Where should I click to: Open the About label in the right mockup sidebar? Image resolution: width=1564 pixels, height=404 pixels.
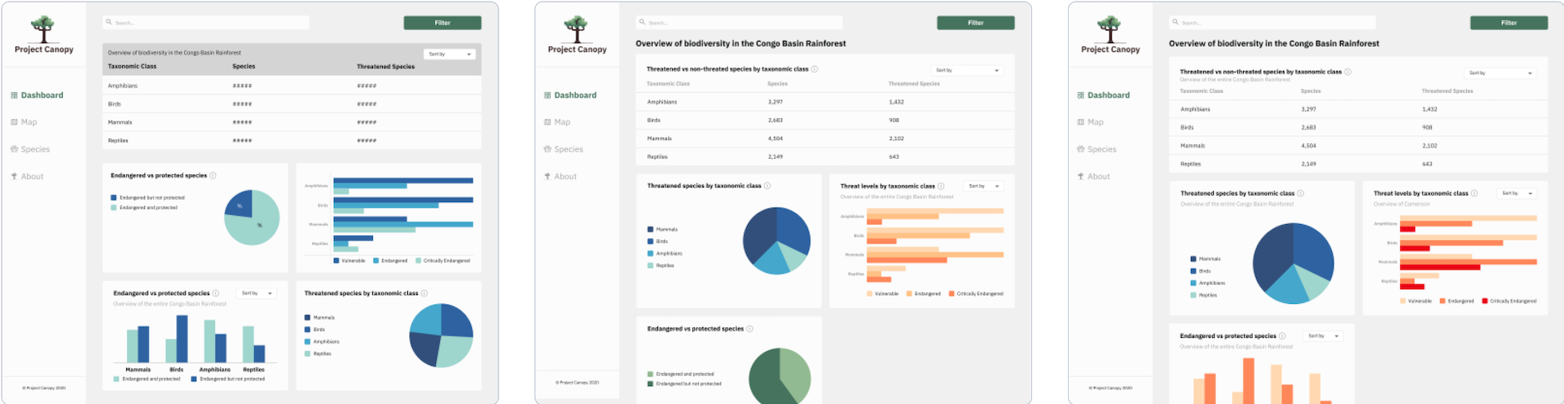pos(1099,176)
